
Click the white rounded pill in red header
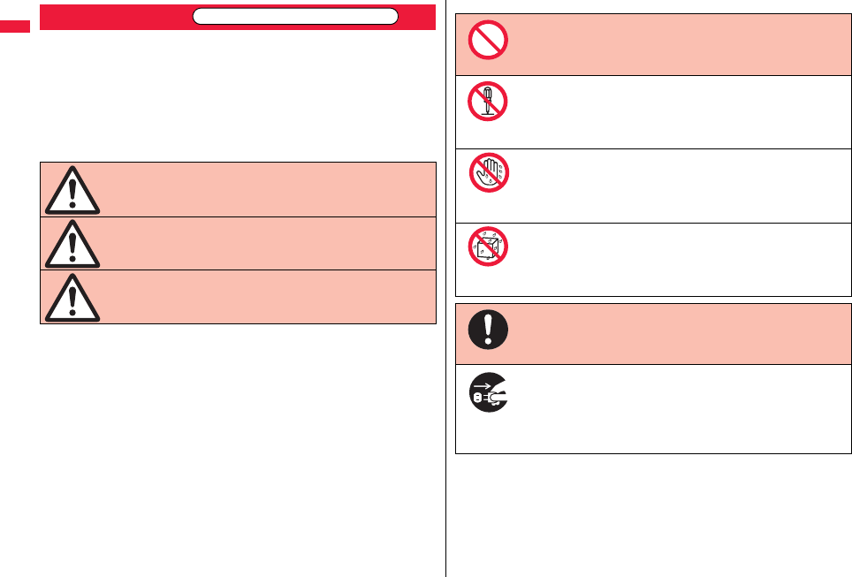click(x=295, y=16)
